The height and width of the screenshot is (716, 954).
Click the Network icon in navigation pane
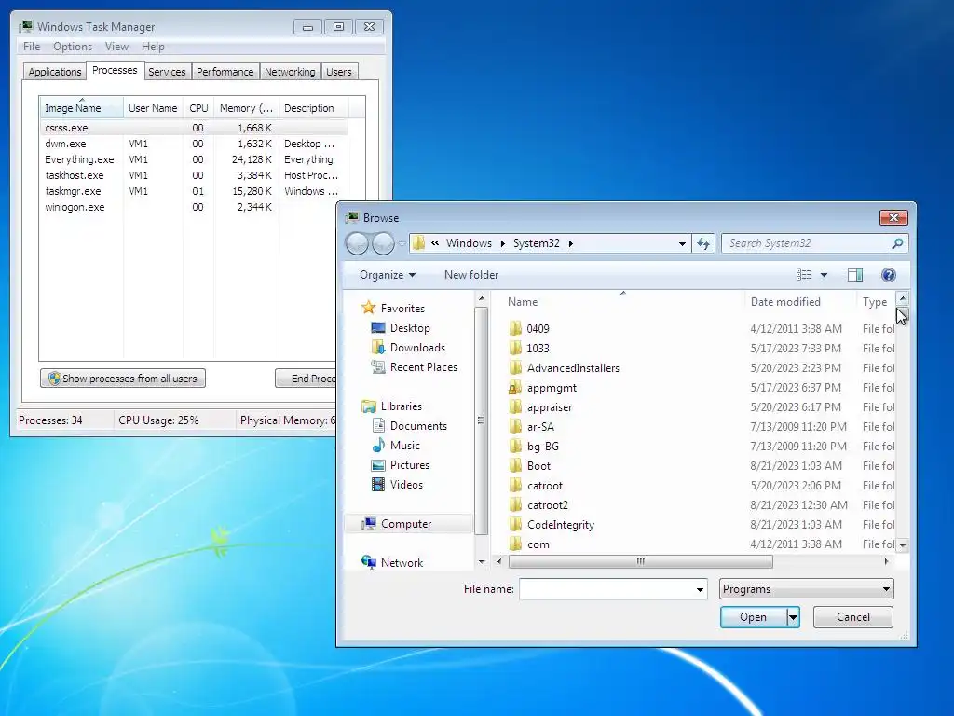pyautogui.click(x=368, y=562)
